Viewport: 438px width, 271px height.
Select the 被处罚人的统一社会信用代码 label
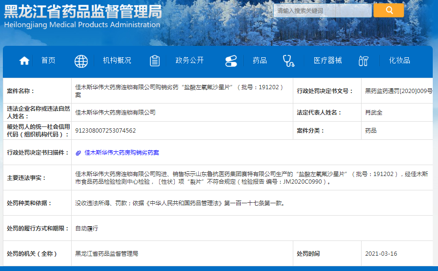38,131
